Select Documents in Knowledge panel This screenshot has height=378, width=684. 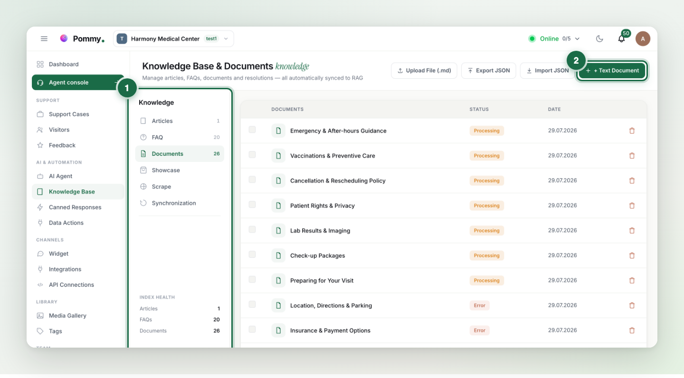tap(180, 154)
